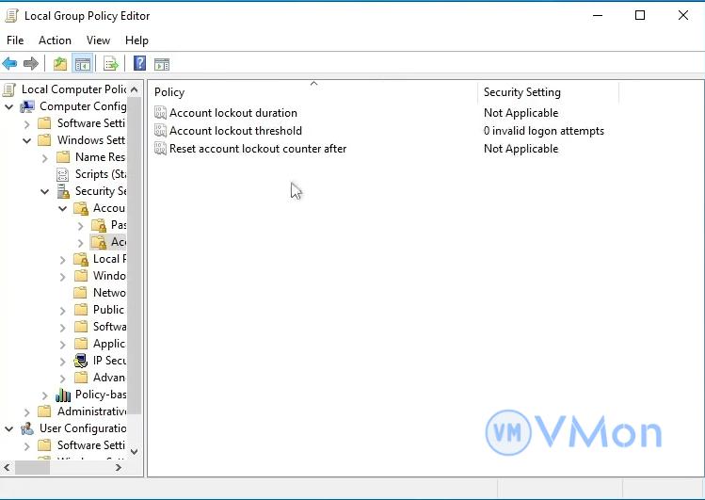Maximize the Local Group Policy Editor window

[x=640, y=15]
